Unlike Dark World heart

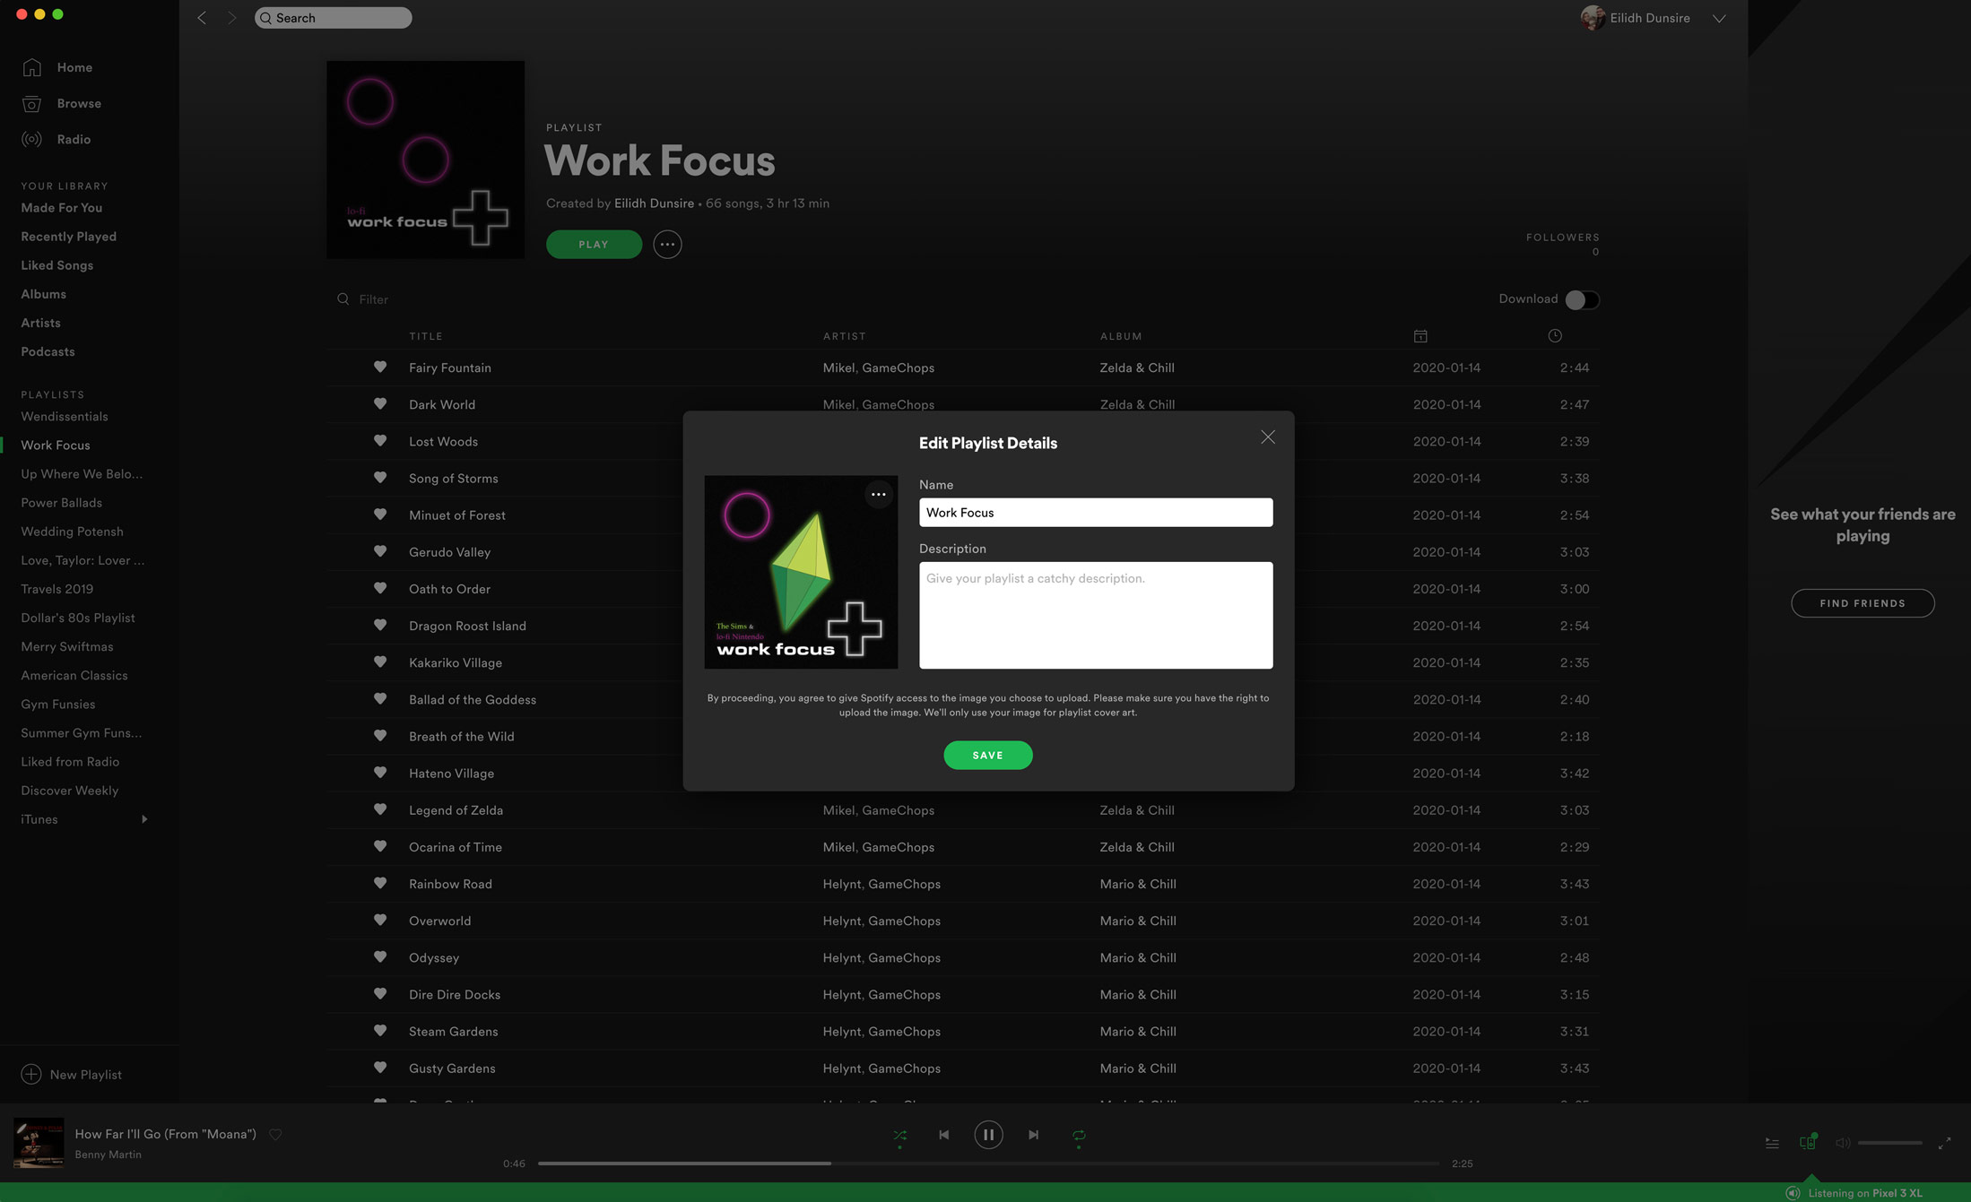point(380,404)
